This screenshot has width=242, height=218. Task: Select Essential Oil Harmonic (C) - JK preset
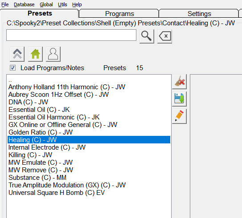pyautogui.click(x=89, y=117)
